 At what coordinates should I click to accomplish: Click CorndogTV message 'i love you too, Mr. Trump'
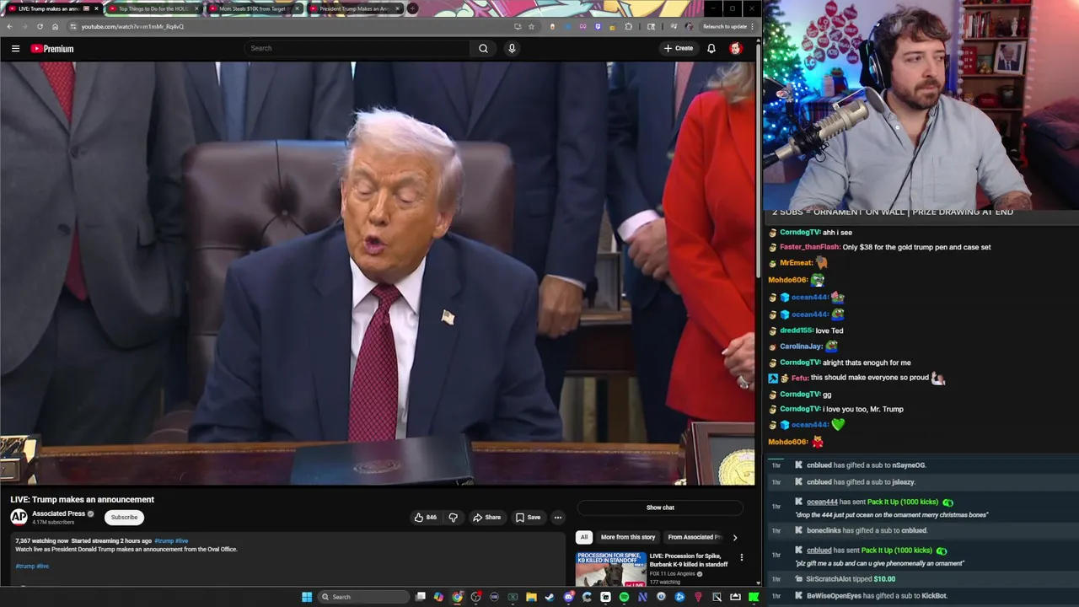pos(863,409)
